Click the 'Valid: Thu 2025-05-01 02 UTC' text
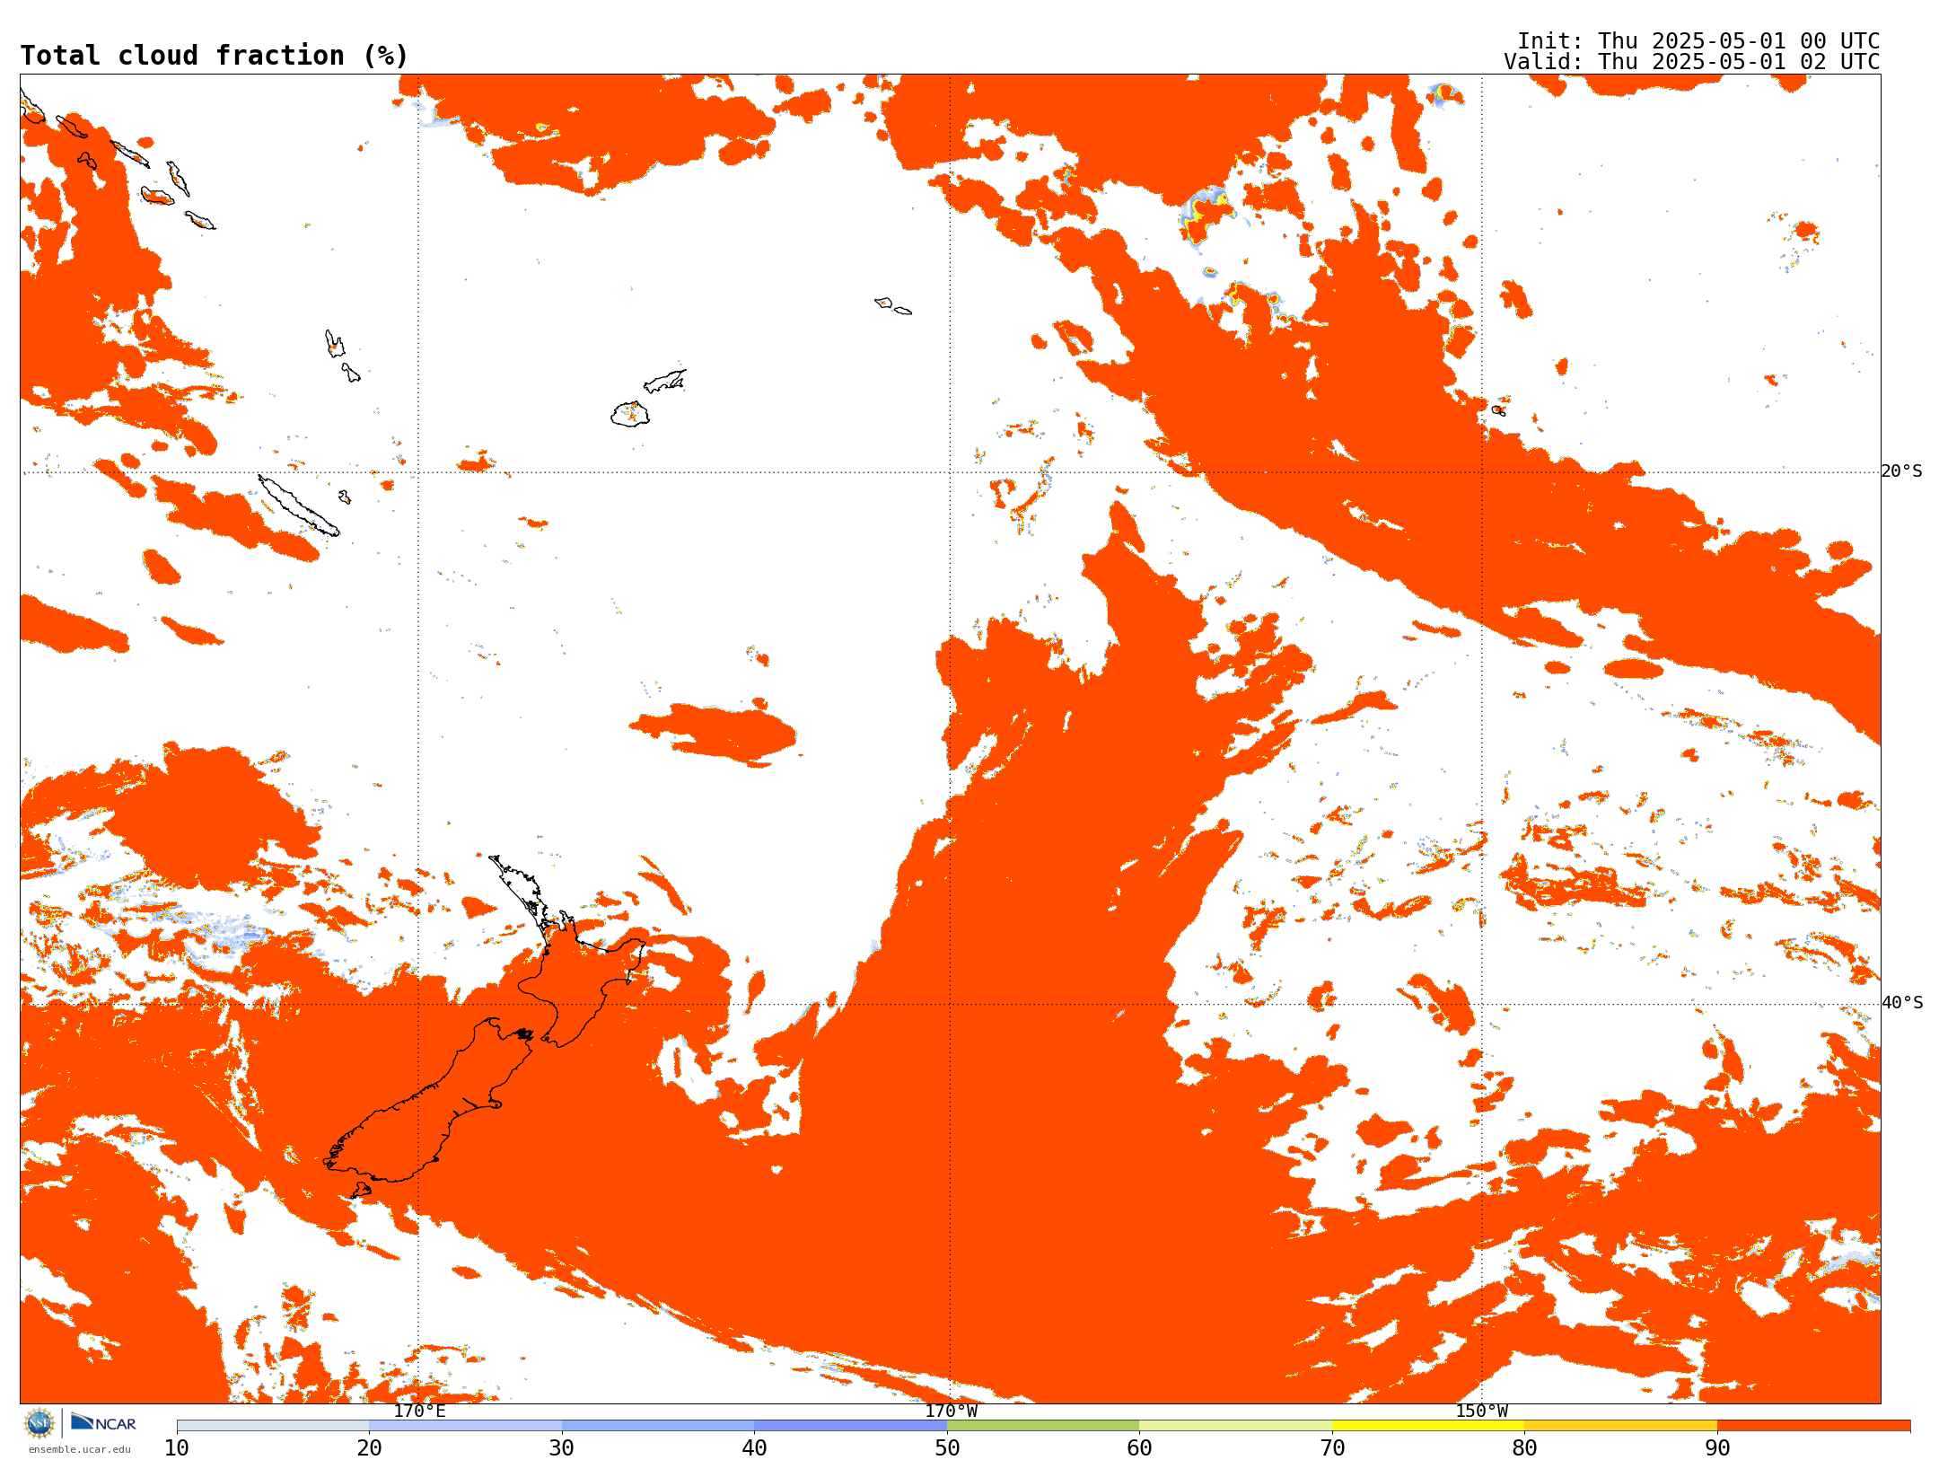The image size is (1939, 1460). tap(1692, 62)
